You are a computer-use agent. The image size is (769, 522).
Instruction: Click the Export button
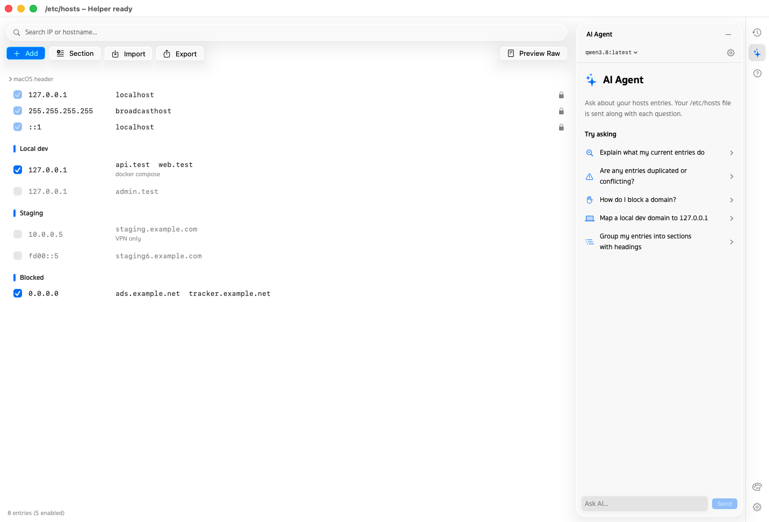click(x=180, y=54)
